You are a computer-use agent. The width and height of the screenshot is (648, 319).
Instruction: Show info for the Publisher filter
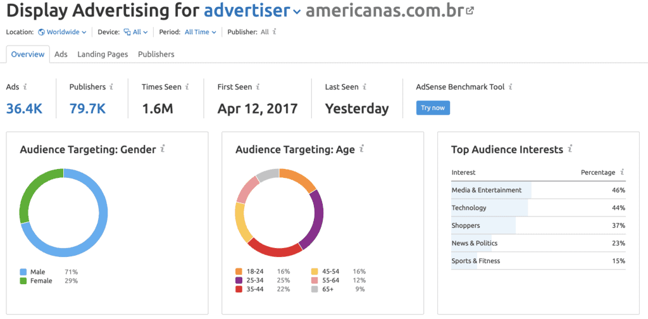tap(275, 32)
